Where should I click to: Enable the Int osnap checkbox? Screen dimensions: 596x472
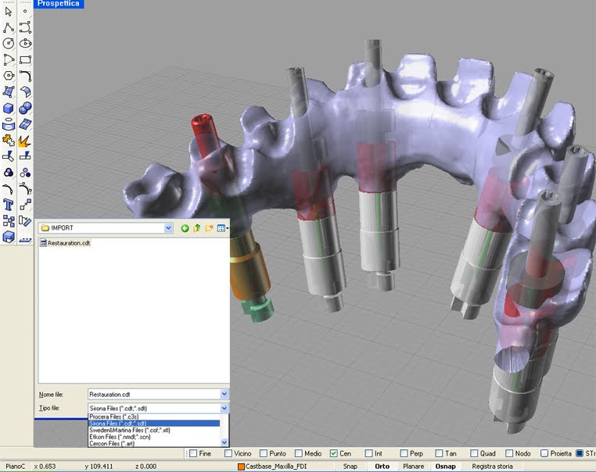[x=368, y=453]
